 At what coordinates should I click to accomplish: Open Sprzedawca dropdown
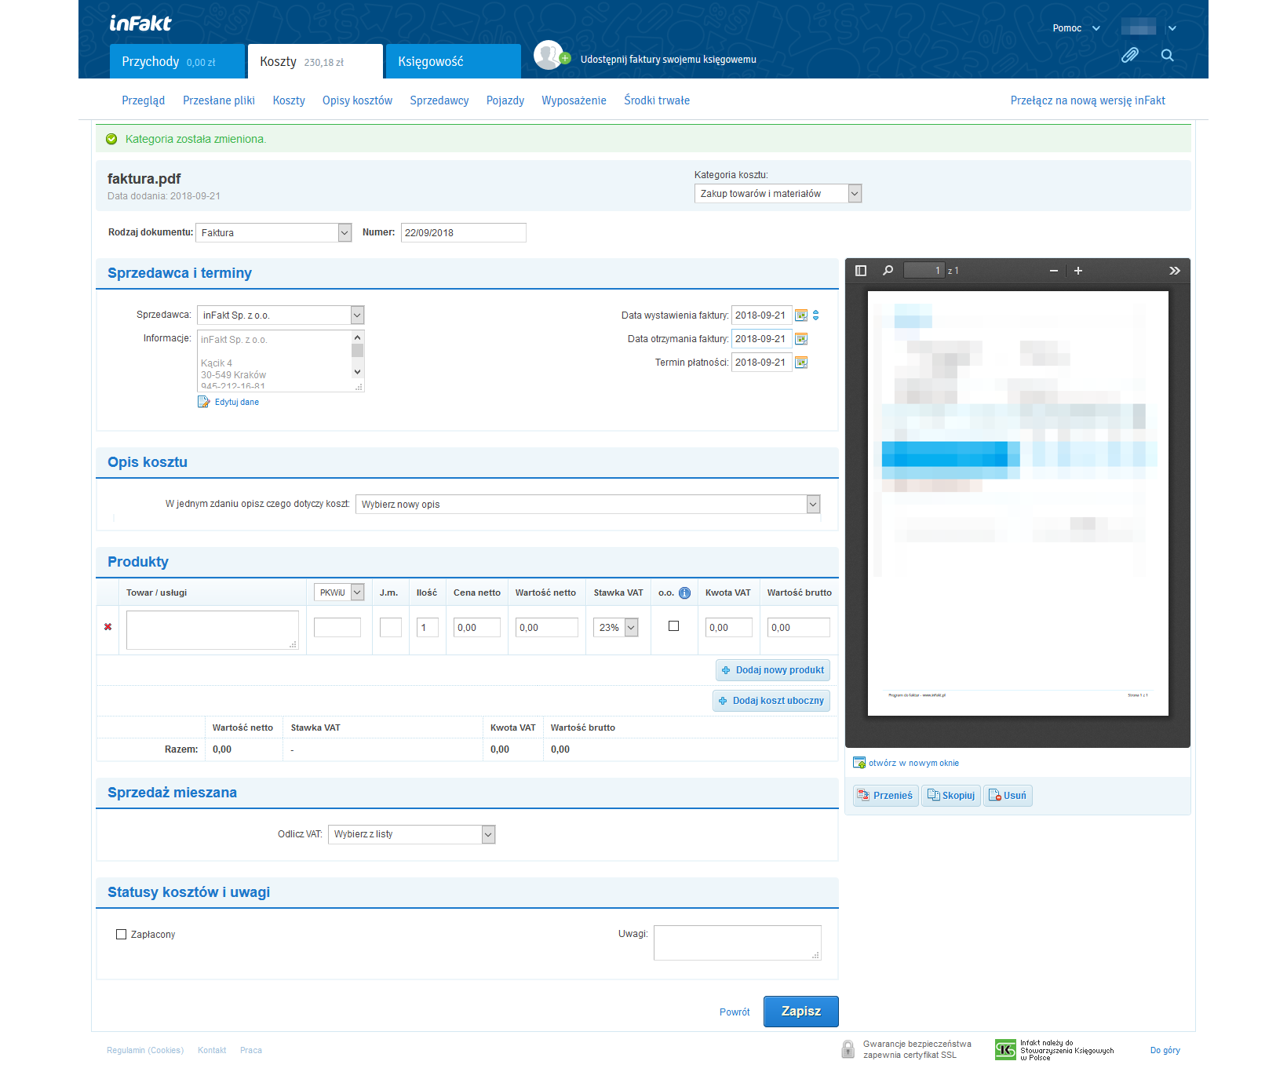(280, 315)
